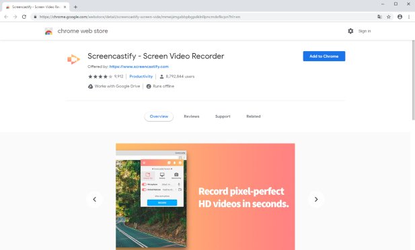Click the Chrome Web Store rainbow logo

tap(48, 31)
